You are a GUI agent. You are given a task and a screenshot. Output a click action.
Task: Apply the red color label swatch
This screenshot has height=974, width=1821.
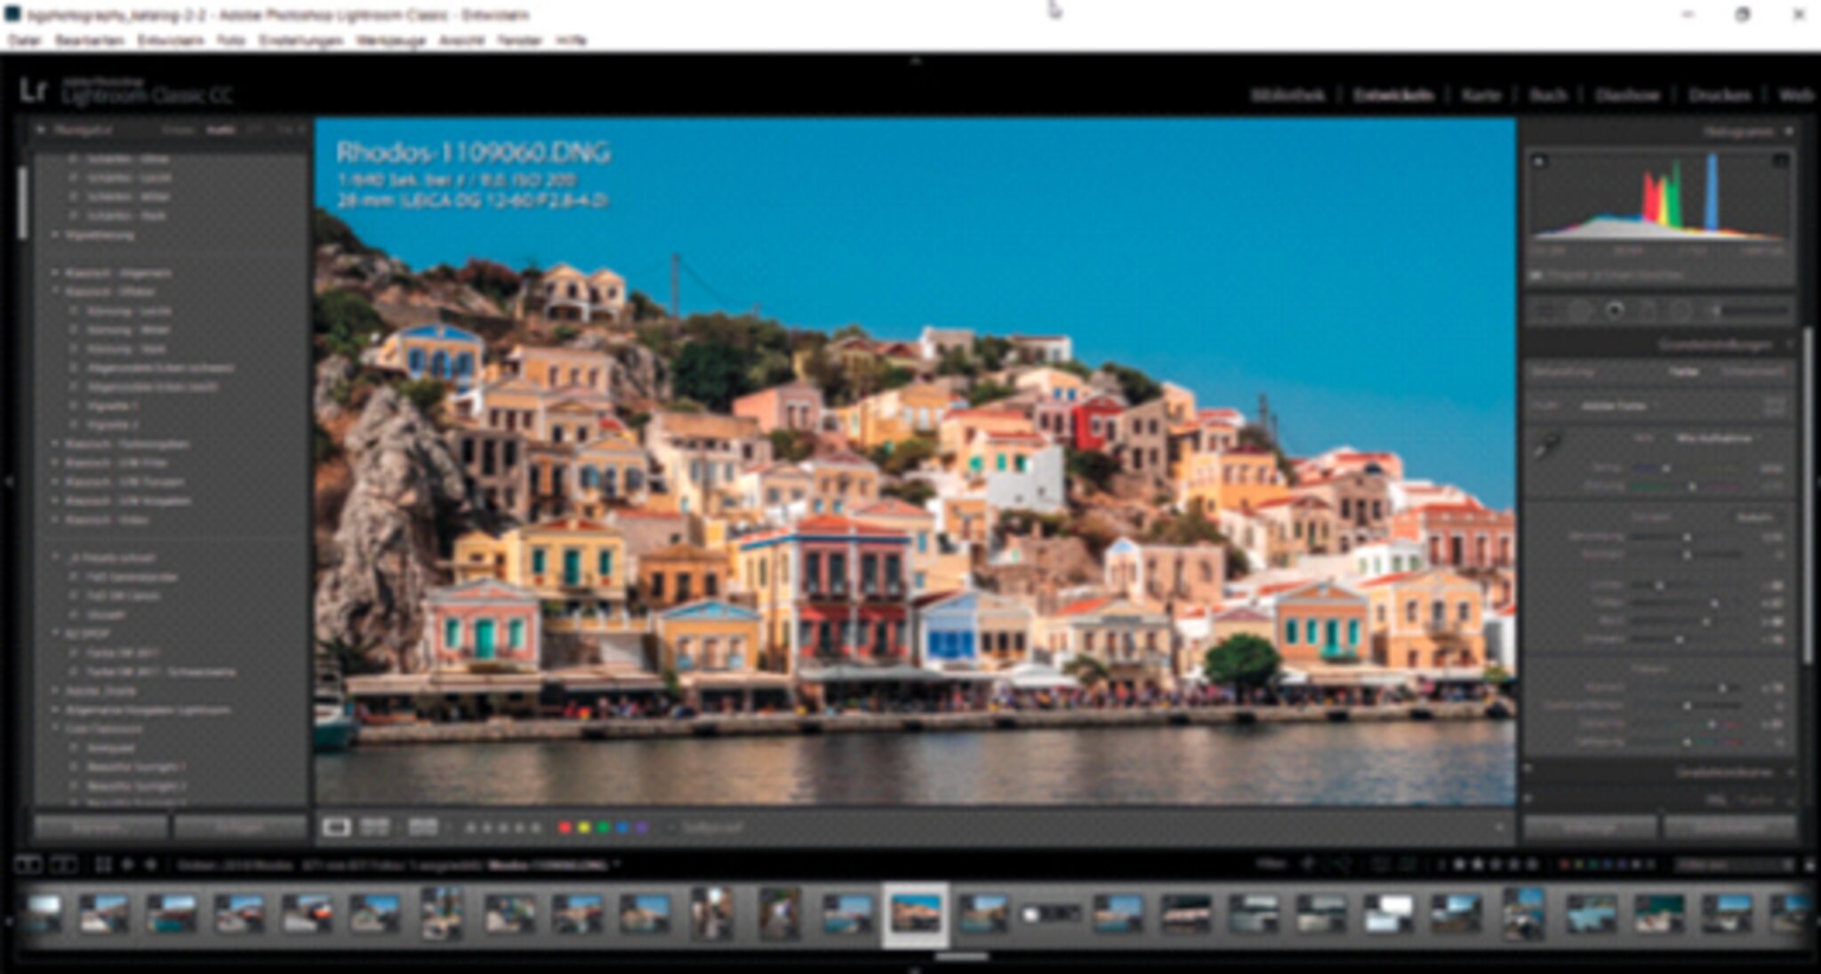click(x=564, y=827)
